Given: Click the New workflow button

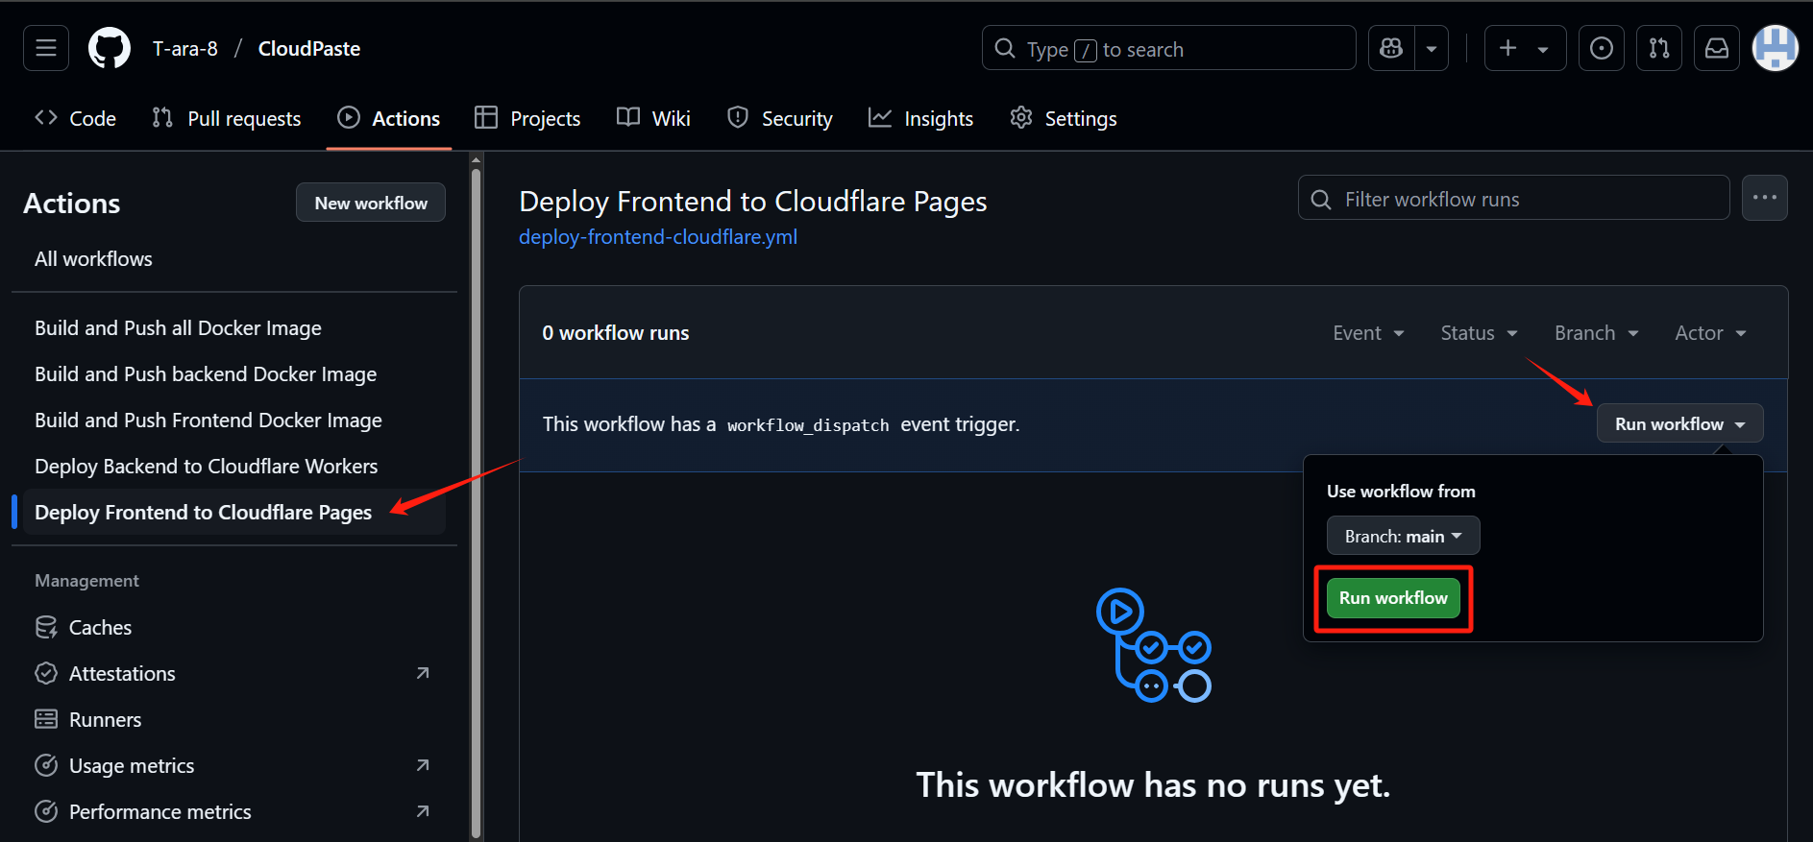Looking at the screenshot, I should coord(371,203).
